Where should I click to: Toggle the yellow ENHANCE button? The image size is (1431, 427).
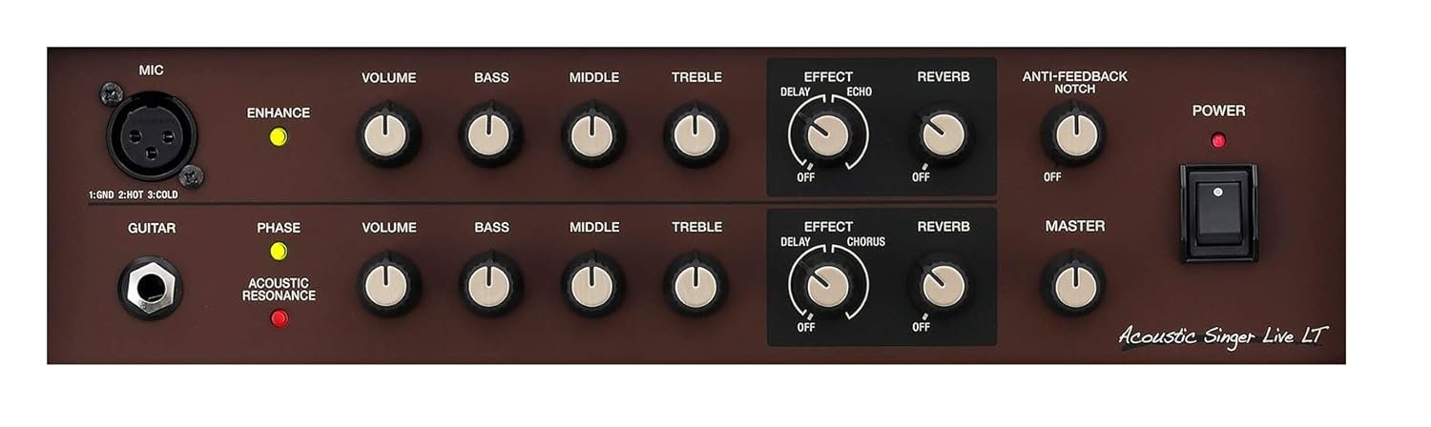(279, 137)
